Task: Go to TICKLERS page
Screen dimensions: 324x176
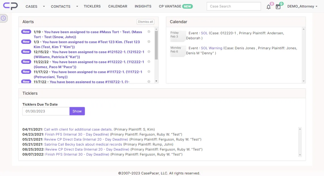Action: pyautogui.click(x=92, y=6)
